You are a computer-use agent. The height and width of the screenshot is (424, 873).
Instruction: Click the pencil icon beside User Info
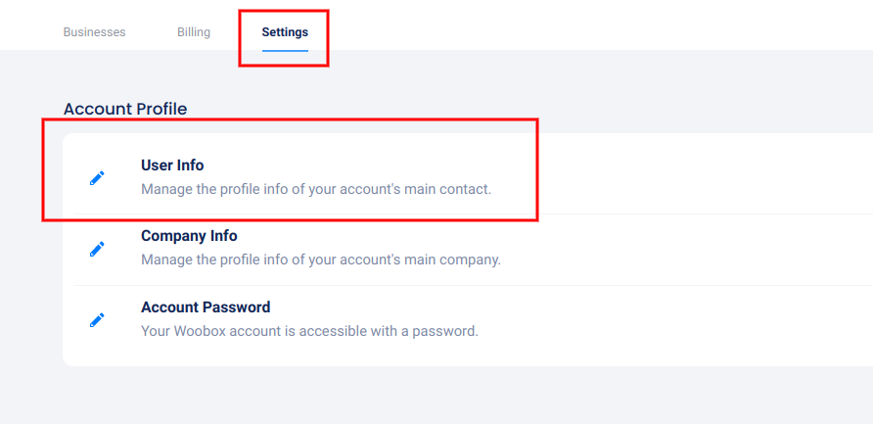(97, 178)
